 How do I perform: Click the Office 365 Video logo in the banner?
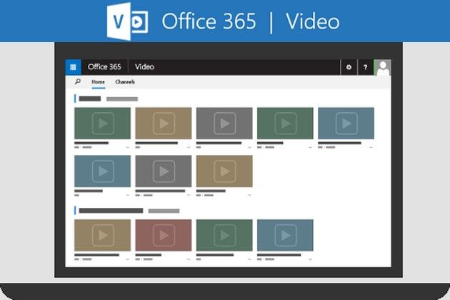coord(127,21)
